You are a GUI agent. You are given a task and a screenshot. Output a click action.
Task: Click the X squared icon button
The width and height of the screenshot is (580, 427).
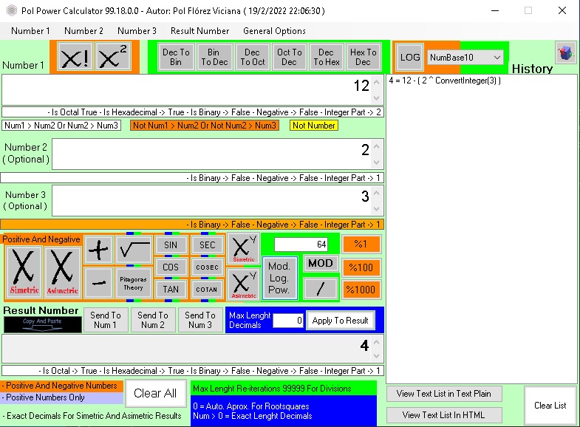(114, 57)
